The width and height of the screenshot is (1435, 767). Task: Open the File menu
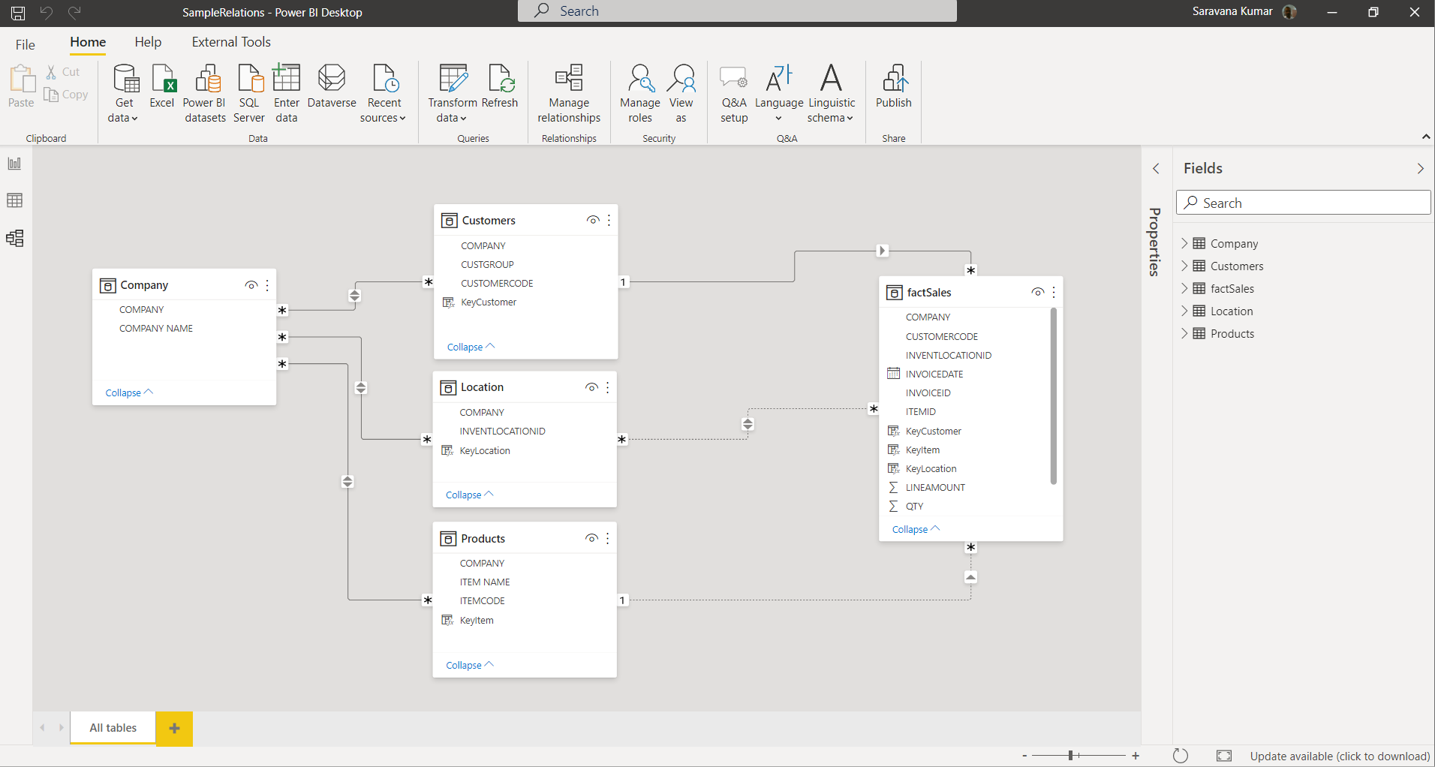click(26, 44)
